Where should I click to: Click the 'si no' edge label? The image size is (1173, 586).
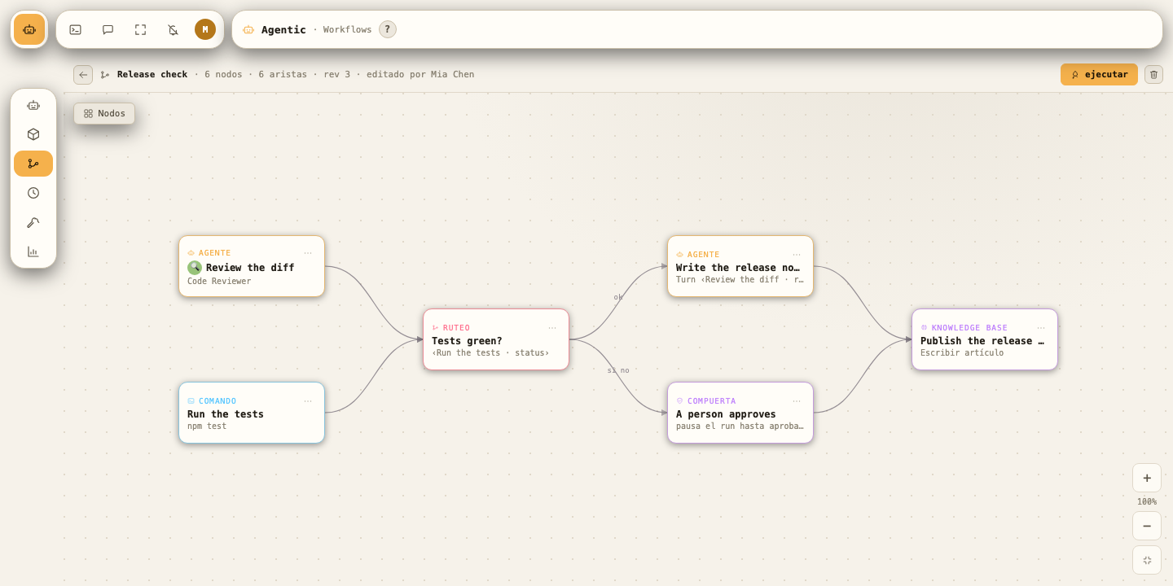pos(618,370)
